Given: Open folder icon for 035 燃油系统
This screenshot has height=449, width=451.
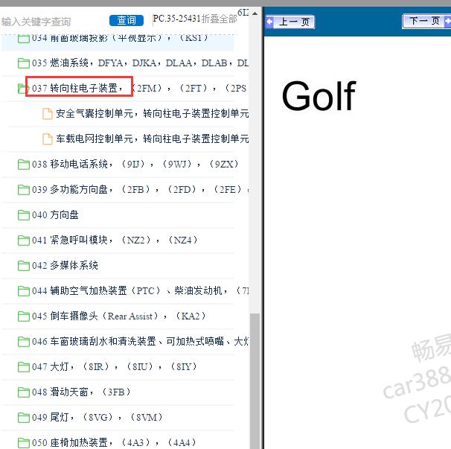Looking at the screenshot, I should click(24, 63).
